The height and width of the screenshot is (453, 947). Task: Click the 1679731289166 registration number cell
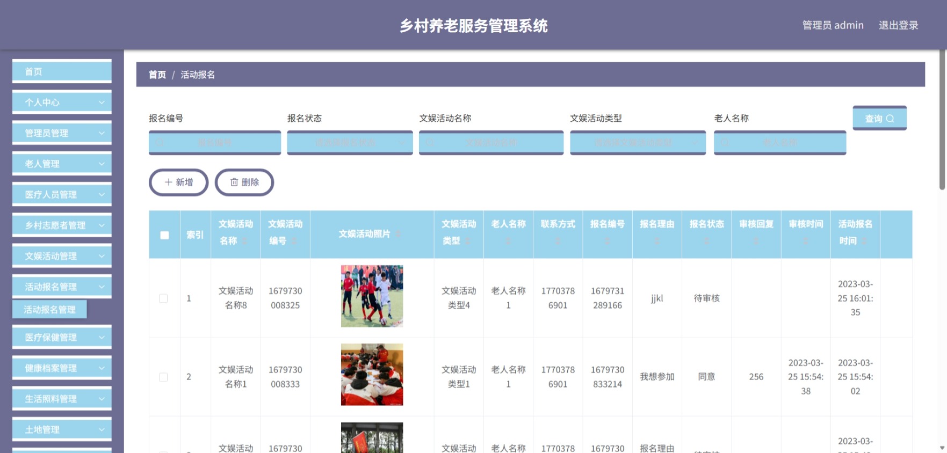click(x=608, y=298)
